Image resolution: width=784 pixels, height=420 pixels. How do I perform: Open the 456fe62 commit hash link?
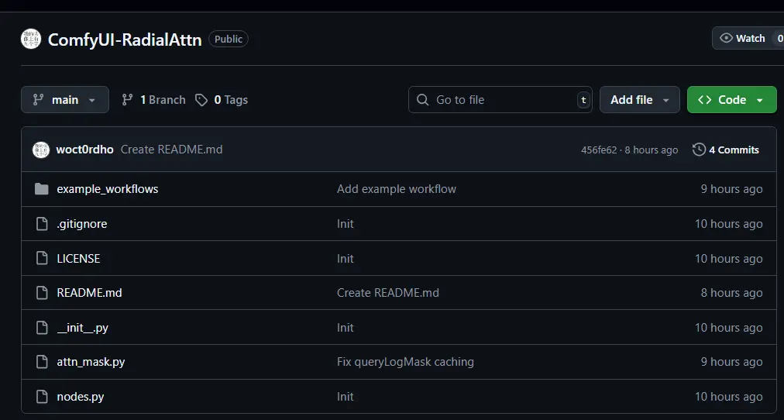[x=599, y=150]
